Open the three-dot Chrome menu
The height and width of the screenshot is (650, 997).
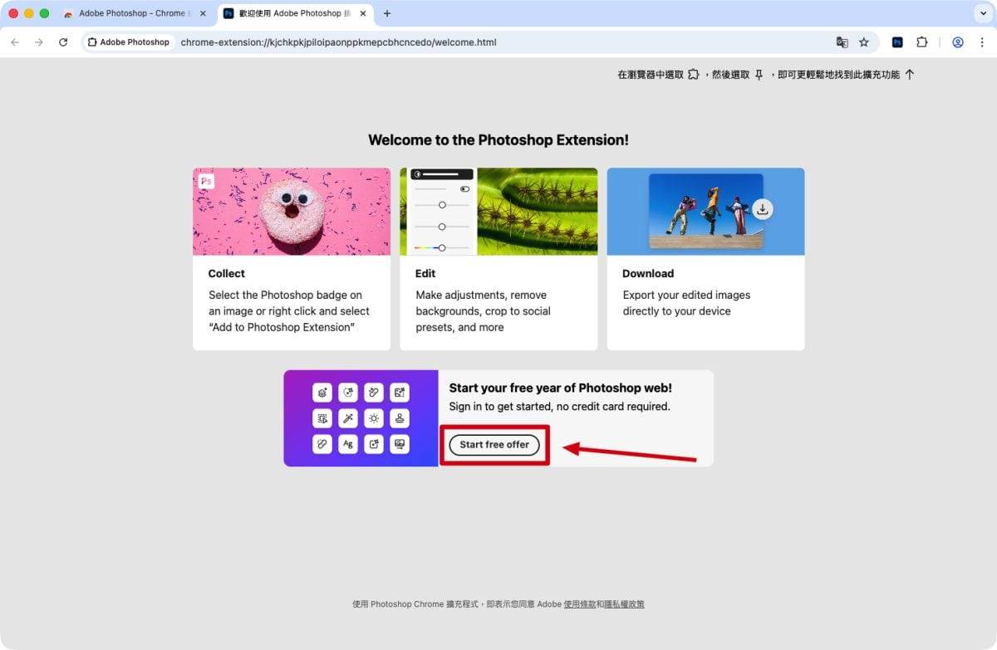click(x=985, y=42)
